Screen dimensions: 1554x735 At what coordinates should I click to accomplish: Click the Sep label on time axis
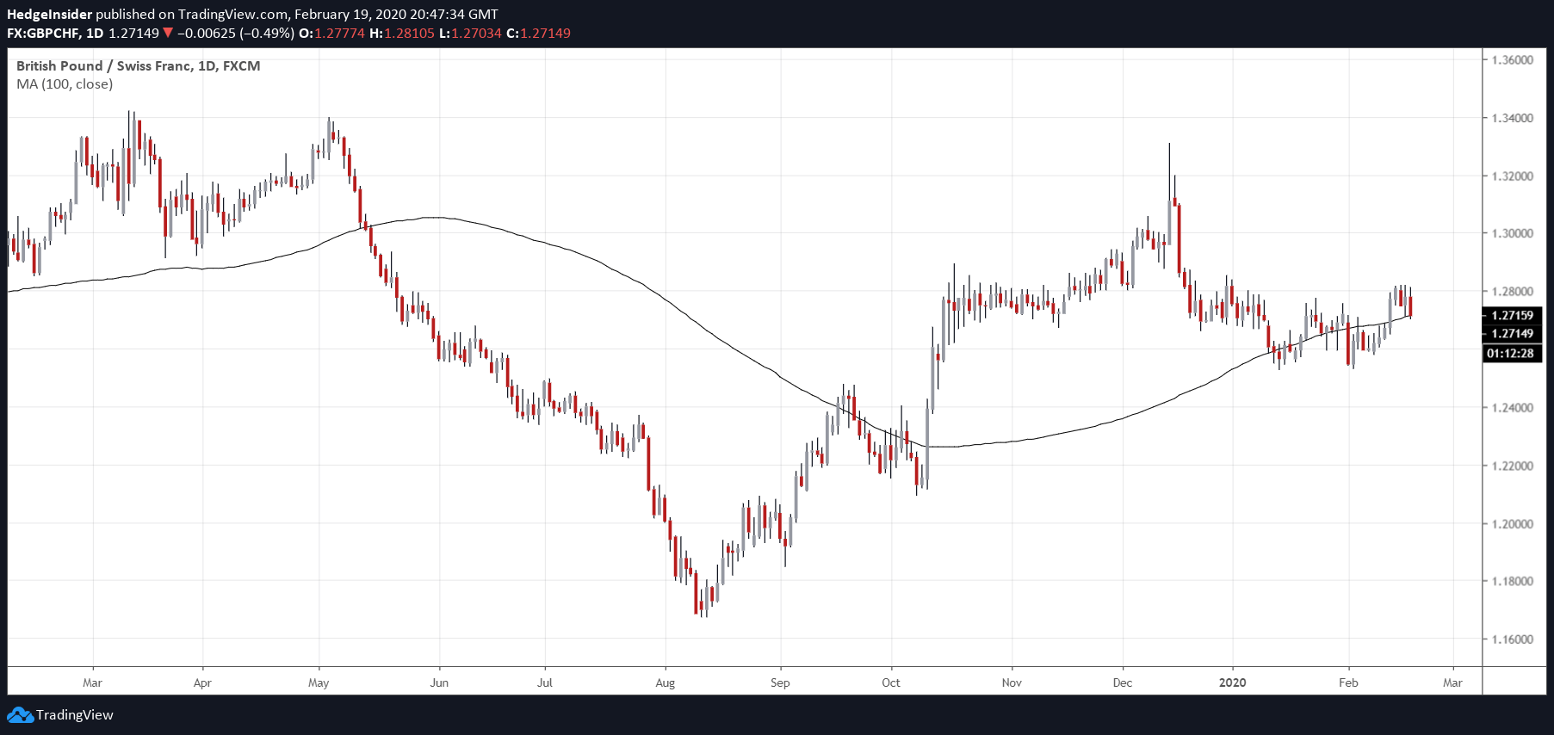coord(780,682)
